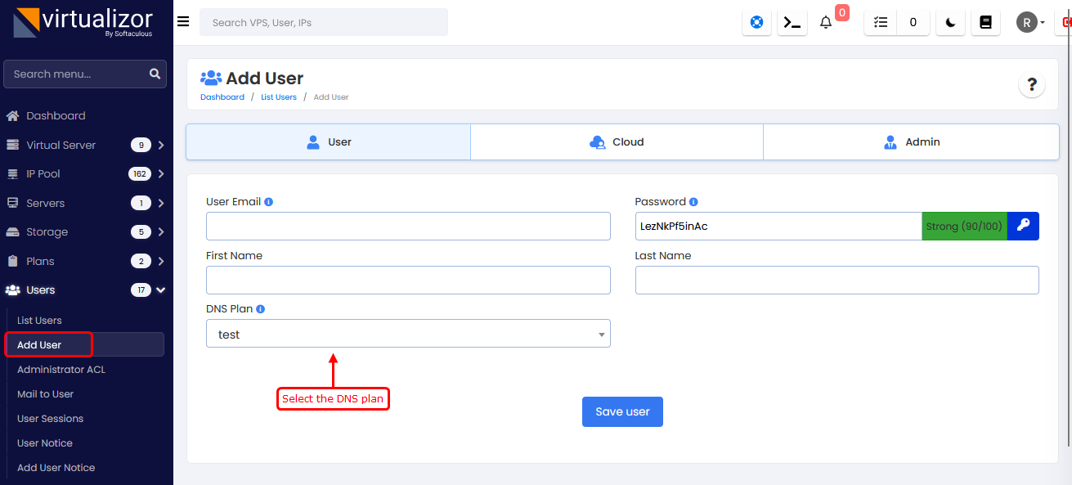Screen dimensions: 1072x485
Task: Open the support lifebuoy icon
Action: pyautogui.click(x=756, y=23)
